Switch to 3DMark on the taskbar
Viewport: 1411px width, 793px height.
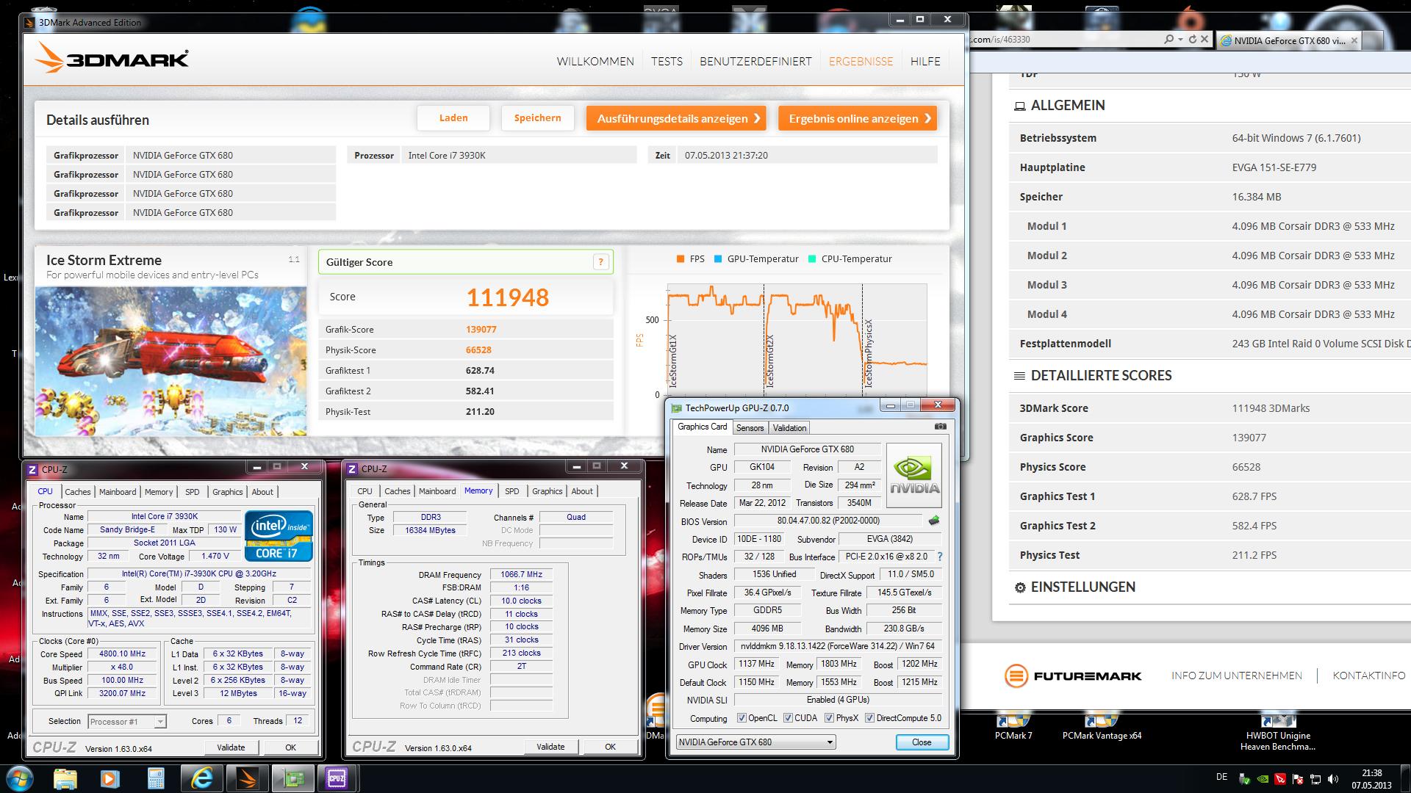(247, 778)
